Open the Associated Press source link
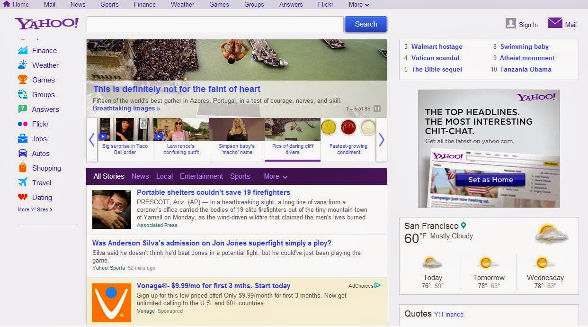Screen dimensions: 588x327 point(157,225)
